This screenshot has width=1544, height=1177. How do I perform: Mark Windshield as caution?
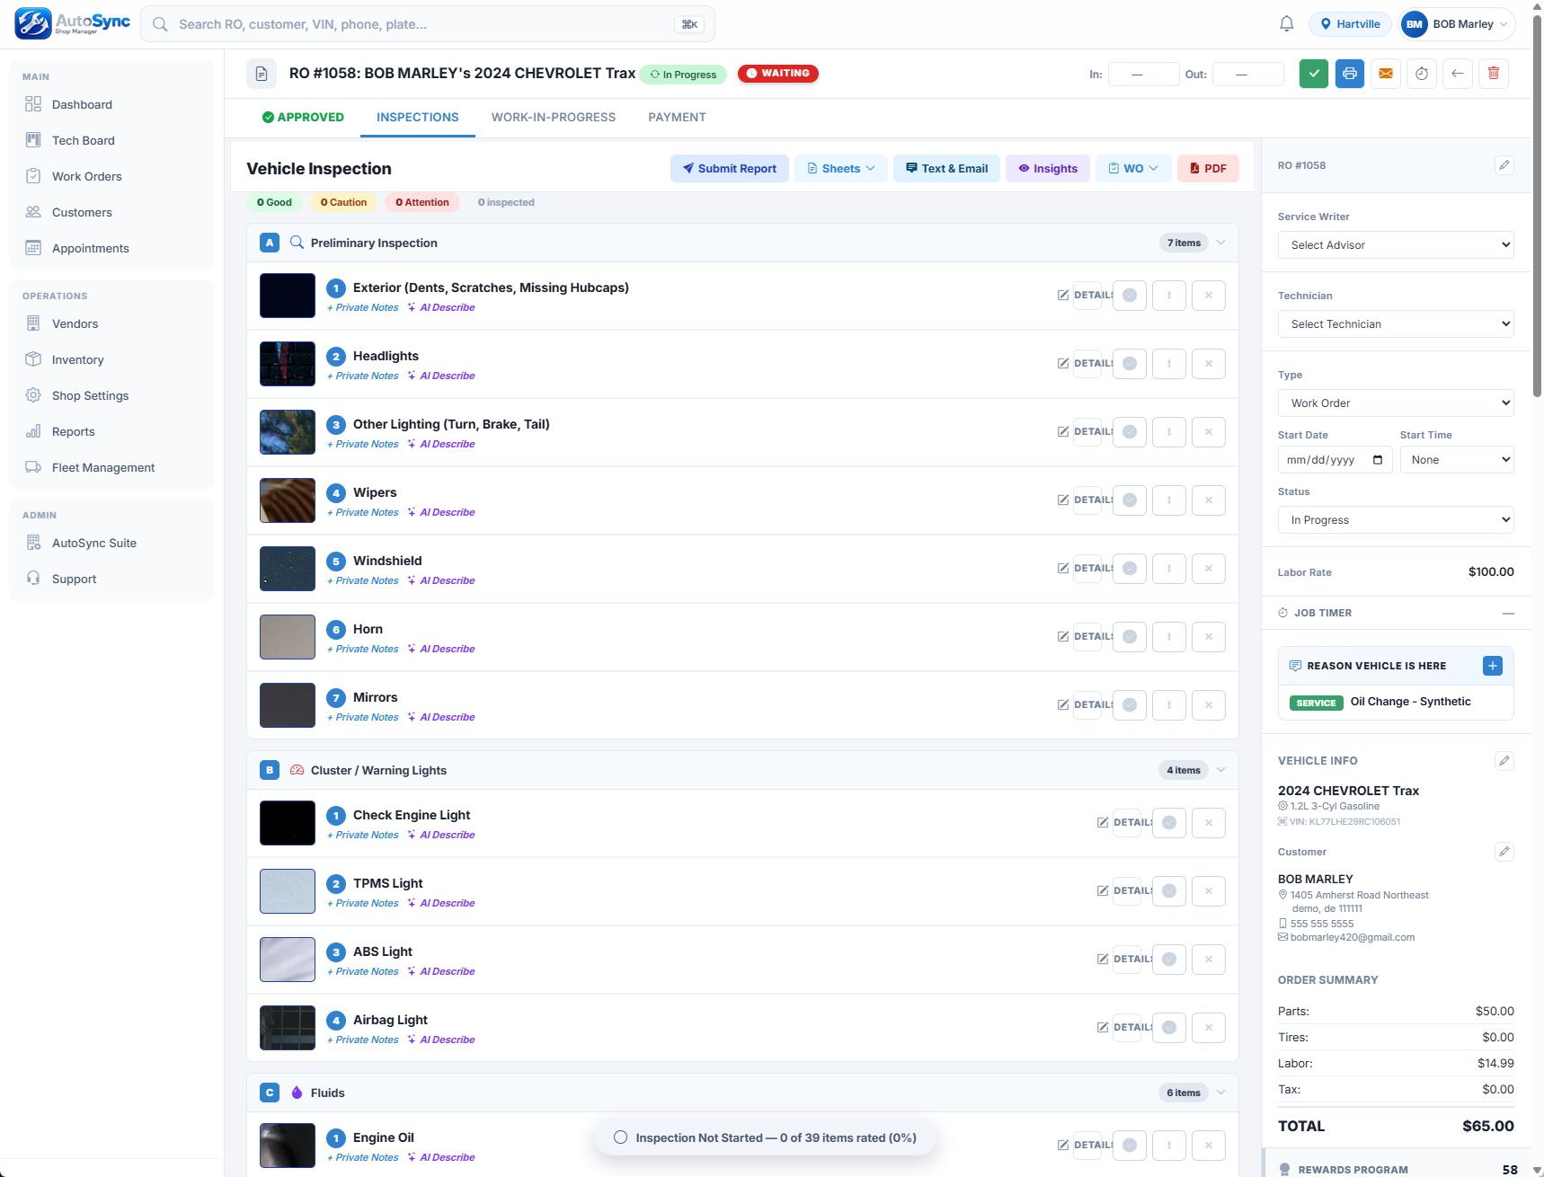click(x=1169, y=569)
